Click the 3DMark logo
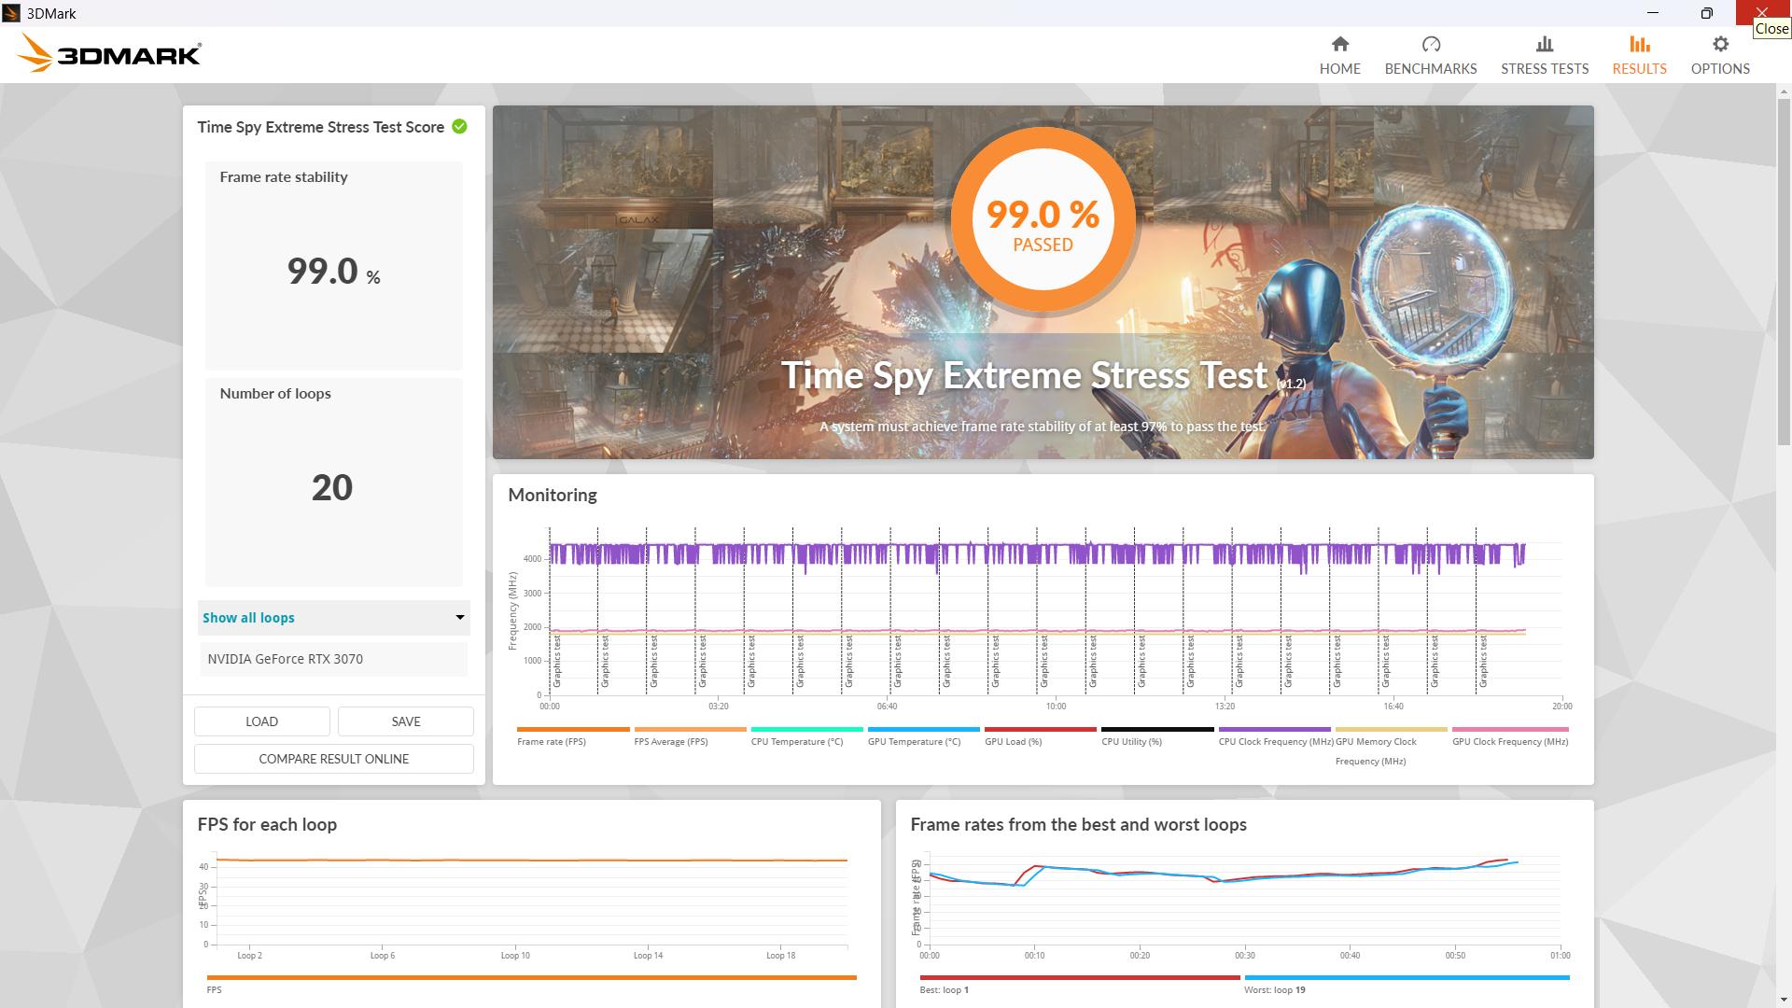This screenshot has height=1008, width=1792. click(x=109, y=53)
